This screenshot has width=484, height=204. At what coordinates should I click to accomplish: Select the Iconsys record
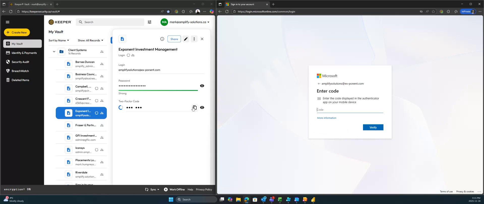coord(81,150)
